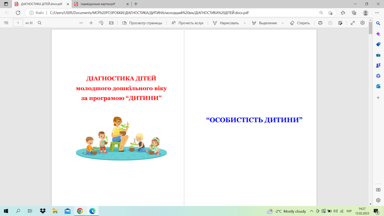Open the Shopping tag sidebar icon
384x216 pixels.
[378, 45]
